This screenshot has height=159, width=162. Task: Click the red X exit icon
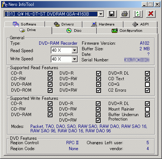[x=151, y=14]
